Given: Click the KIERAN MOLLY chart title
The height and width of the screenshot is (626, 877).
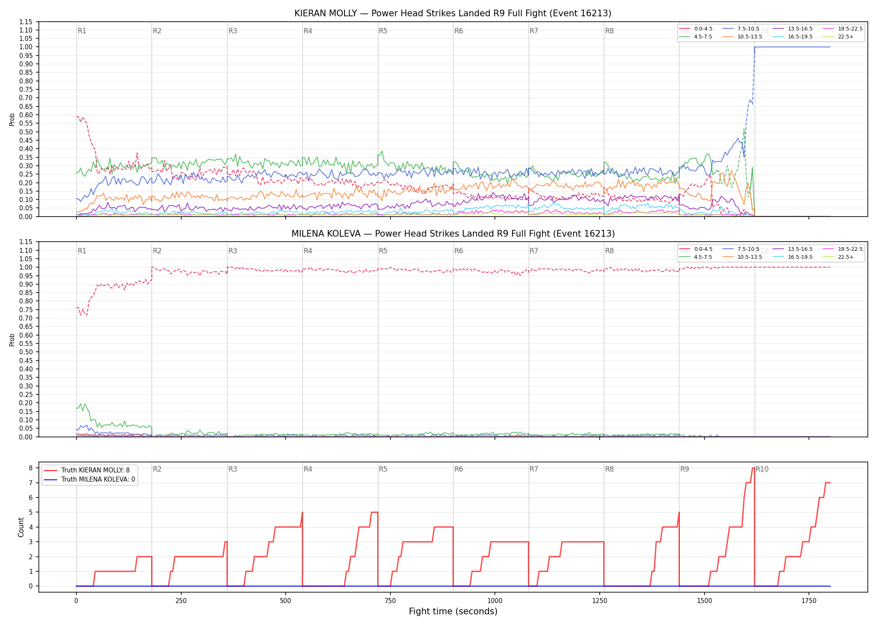Looking at the screenshot, I should tap(453, 13).
